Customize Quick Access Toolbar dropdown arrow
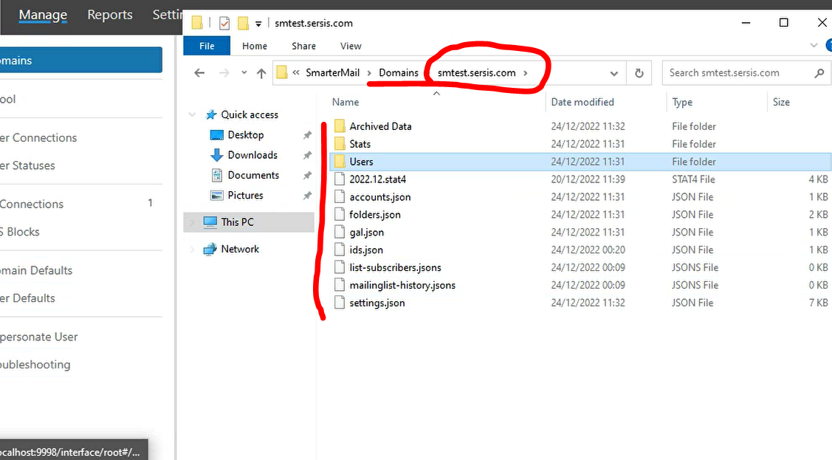This screenshot has width=832, height=460. pos(258,24)
